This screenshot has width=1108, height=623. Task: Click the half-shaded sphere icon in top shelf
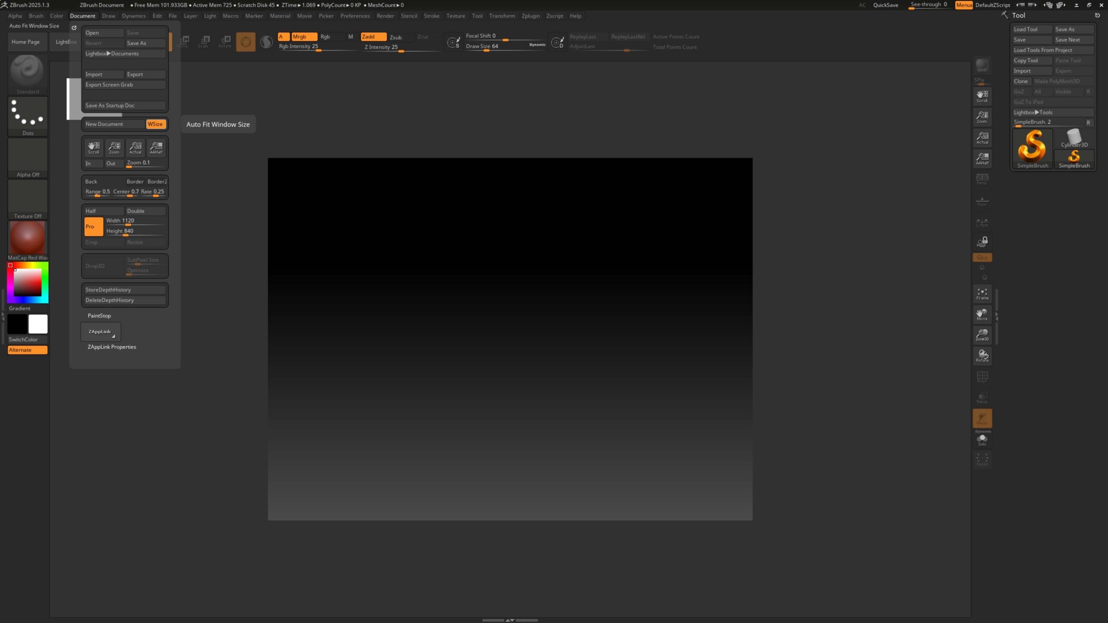point(266,42)
